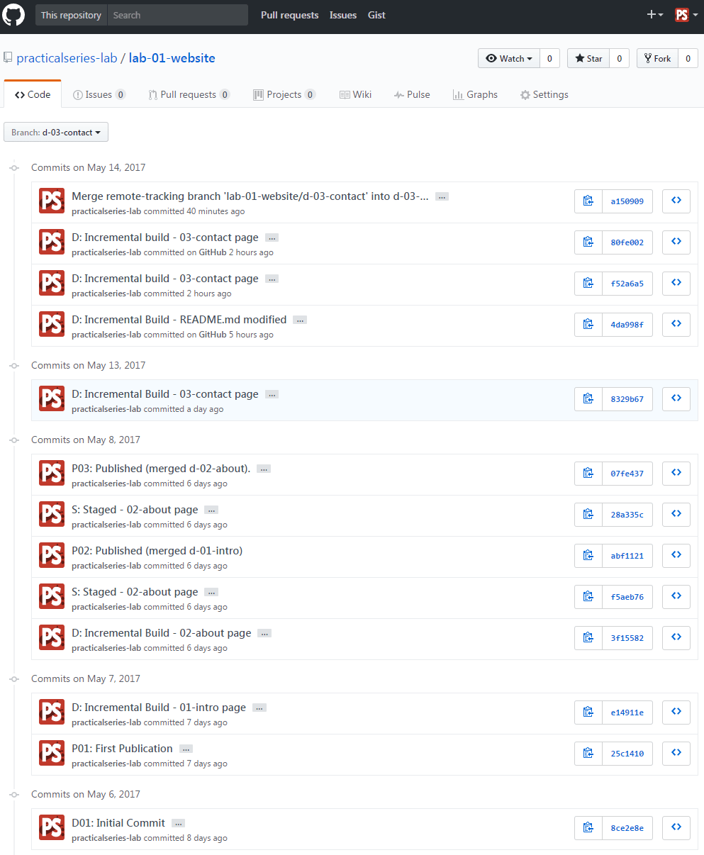Switch to the Settings tab
Image resolution: width=704 pixels, height=855 pixels.
coord(544,94)
